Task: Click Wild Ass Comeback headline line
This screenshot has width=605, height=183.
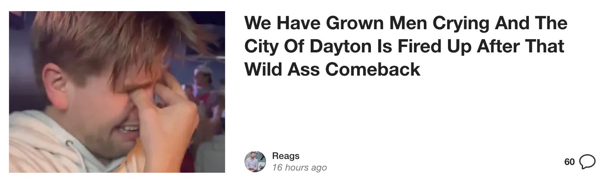Action: point(332,69)
